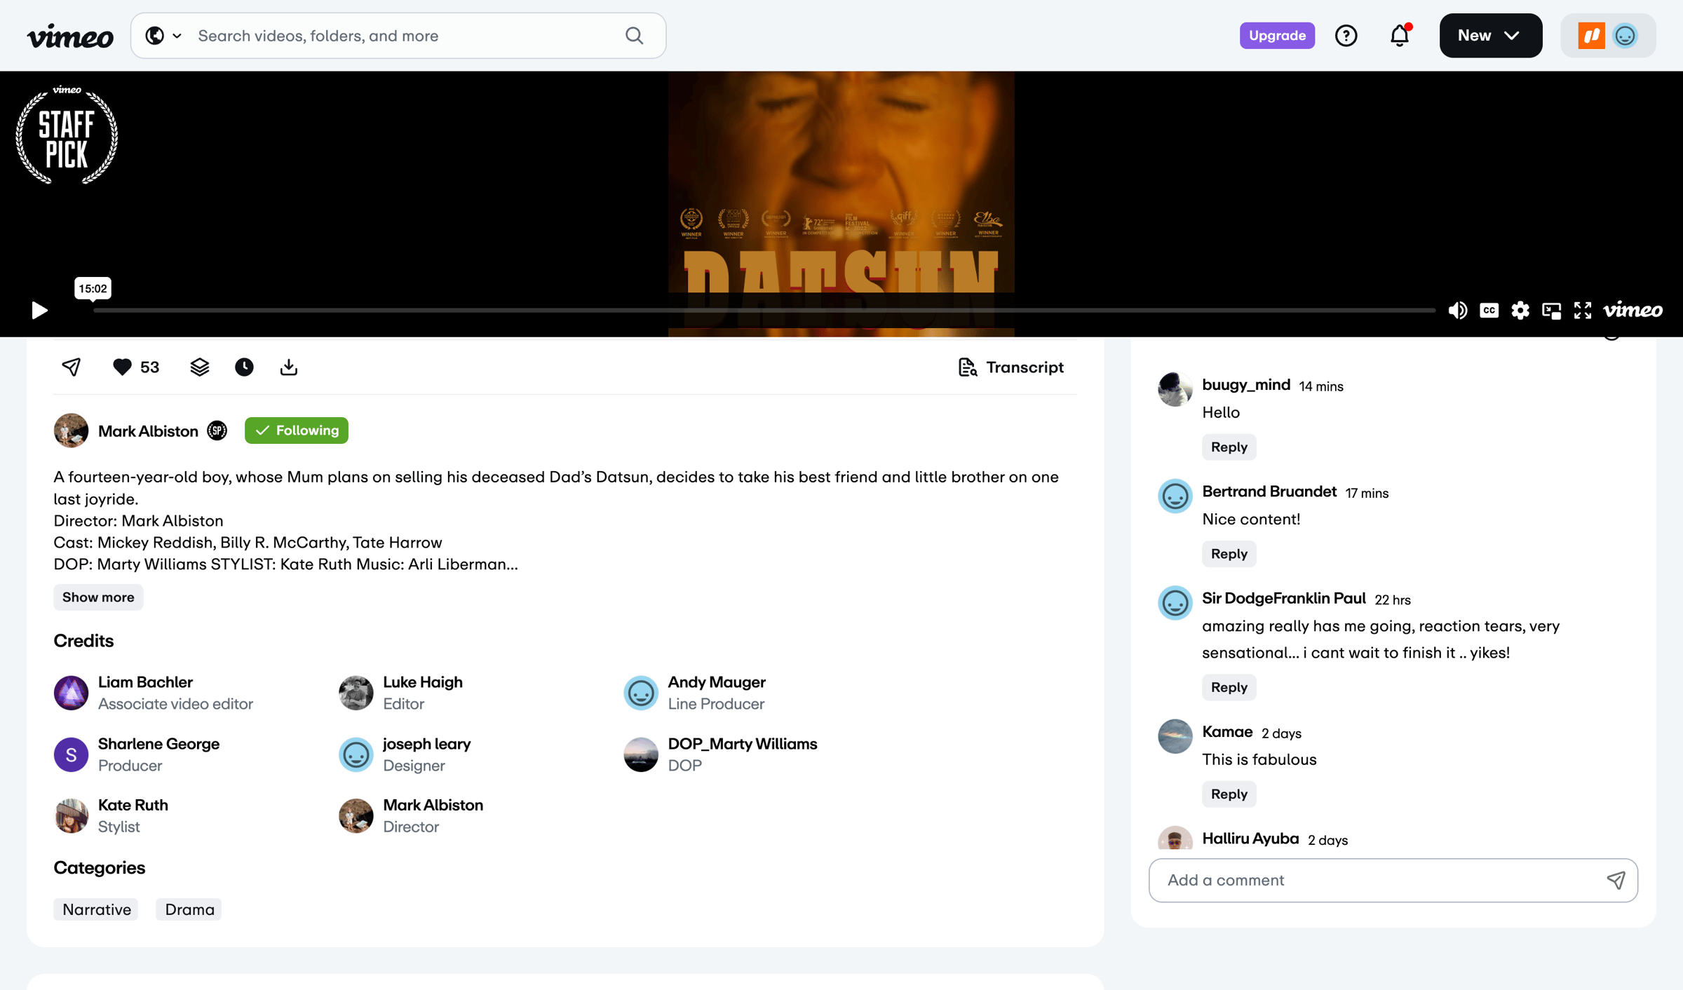Open the search scope globe dropdown
Image resolution: width=1683 pixels, height=990 pixels.
(163, 36)
